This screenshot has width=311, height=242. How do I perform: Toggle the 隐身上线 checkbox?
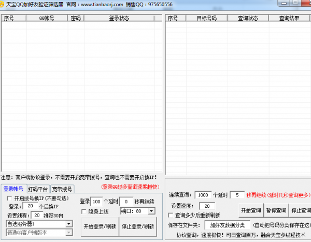[84, 211]
